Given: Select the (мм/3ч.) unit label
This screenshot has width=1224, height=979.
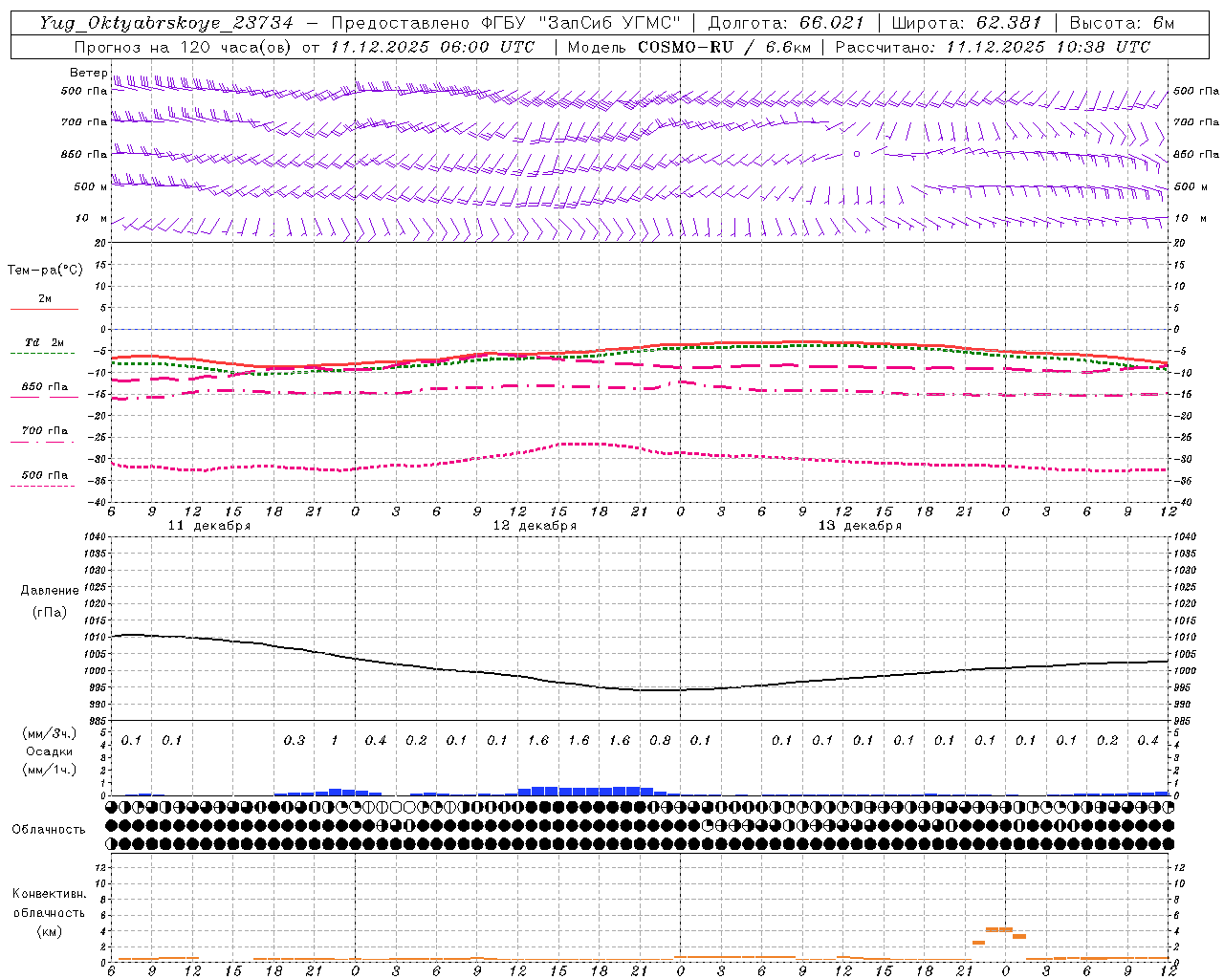Looking at the screenshot, I should coord(49,734).
